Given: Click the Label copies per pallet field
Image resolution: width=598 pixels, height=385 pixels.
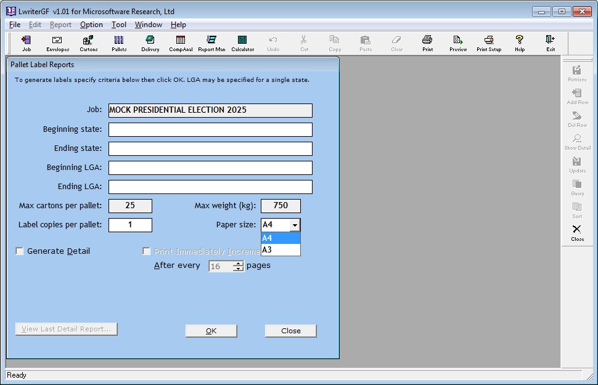Looking at the screenshot, I should coord(130,225).
